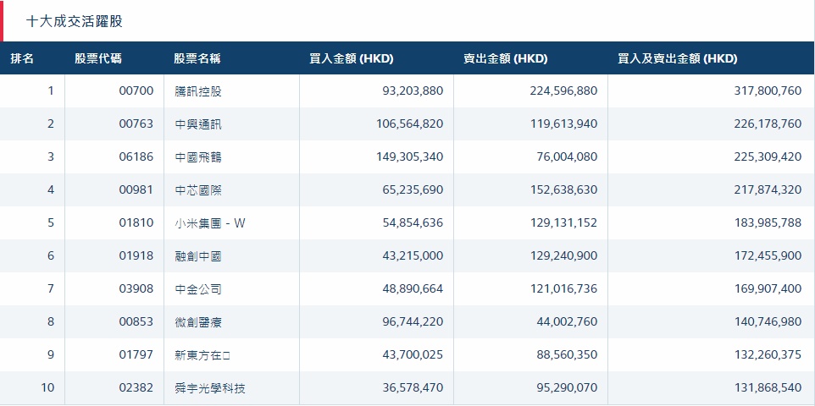The height and width of the screenshot is (406, 815).
Task: Open the 中金公司 stock entry
Action: tap(197, 289)
